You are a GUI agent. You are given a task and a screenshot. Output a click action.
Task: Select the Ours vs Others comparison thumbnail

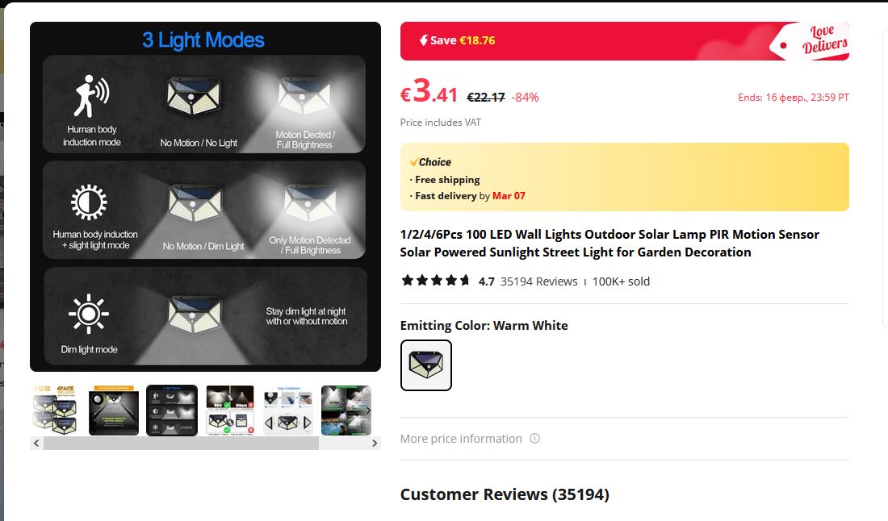(x=230, y=411)
